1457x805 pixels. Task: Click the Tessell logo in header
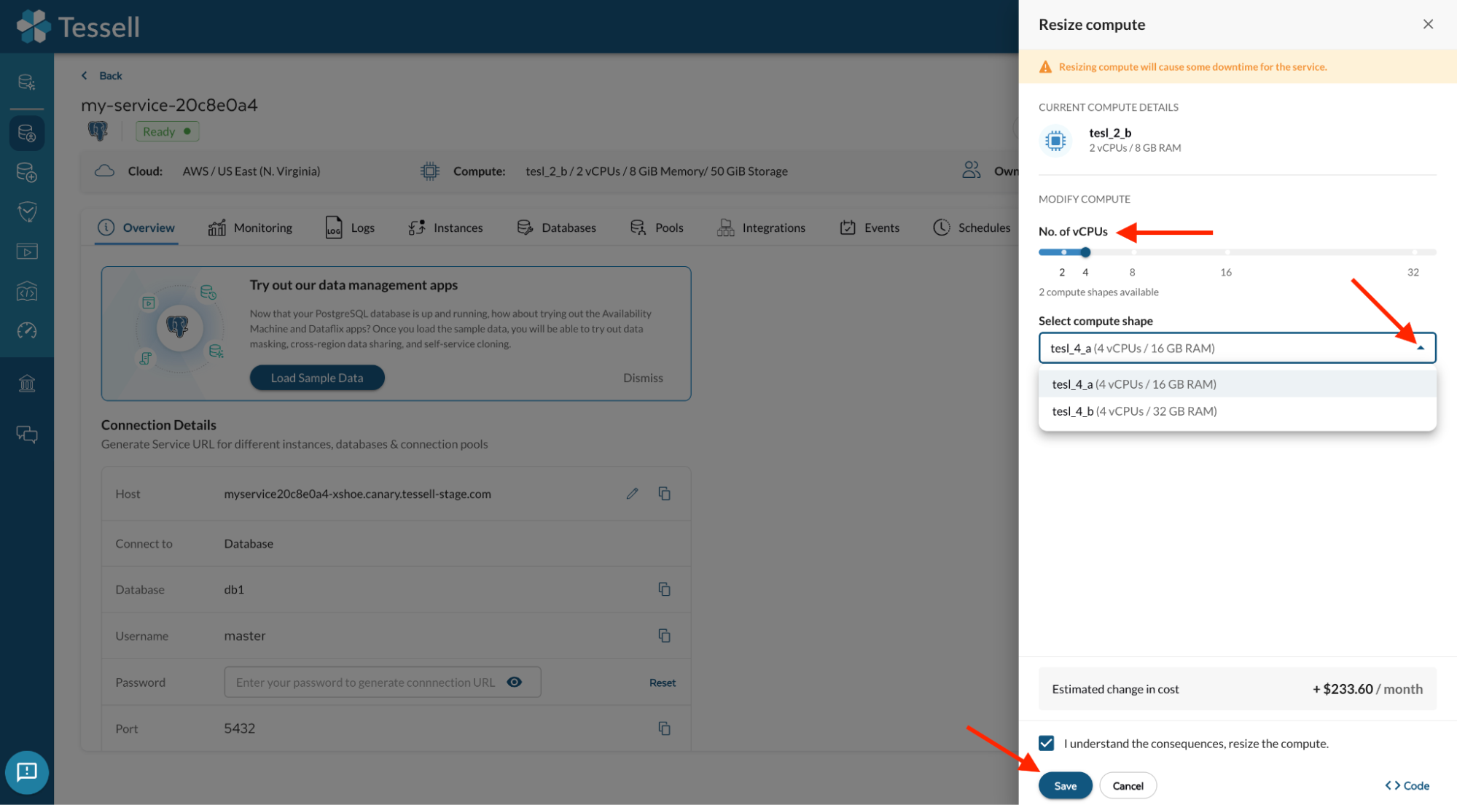[x=77, y=26]
